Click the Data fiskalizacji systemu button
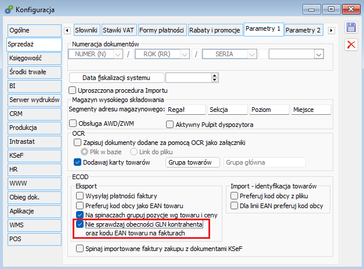Viewport: 364px width, 269px height. pyautogui.click(x=117, y=78)
